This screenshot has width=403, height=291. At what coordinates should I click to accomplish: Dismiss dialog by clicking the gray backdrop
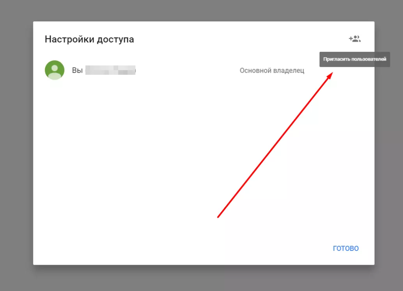[x=16, y=157]
